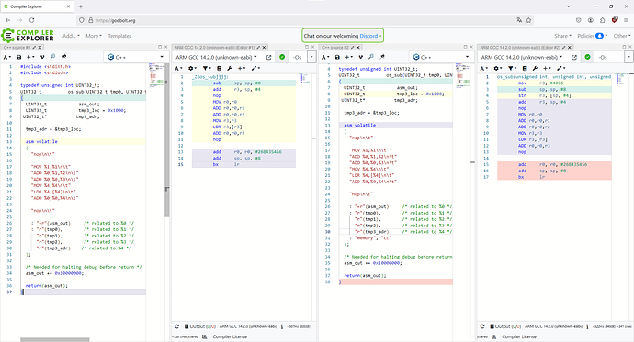Screen dimensions: 634x342
Task: Open CppInsights icon in source #2 toolbar
Action: pos(371,57)
